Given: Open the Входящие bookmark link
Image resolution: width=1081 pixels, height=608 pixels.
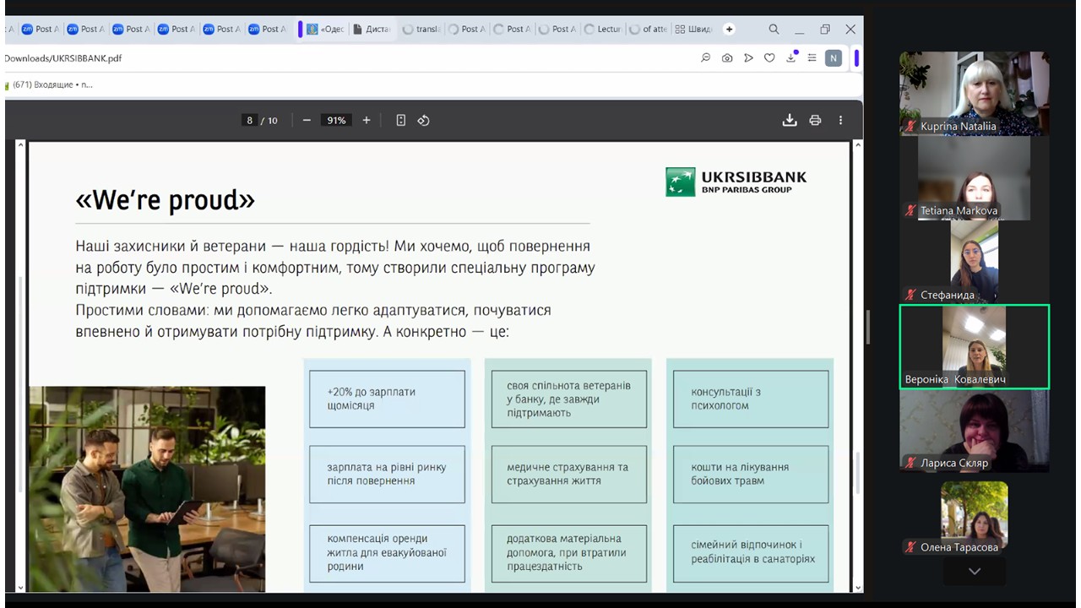Looking at the screenshot, I should click(x=51, y=84).
